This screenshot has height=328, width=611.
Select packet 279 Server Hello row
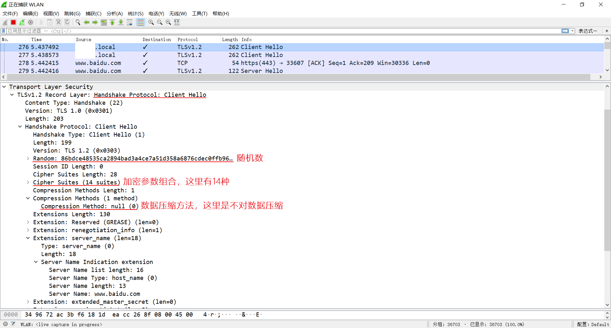pos(302,71)
